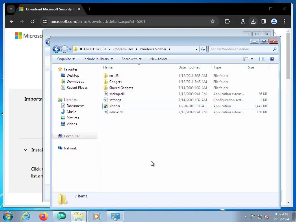Select Network in the navigation pane
This screenshot has width=296, height=222.
tap(70, 148)
